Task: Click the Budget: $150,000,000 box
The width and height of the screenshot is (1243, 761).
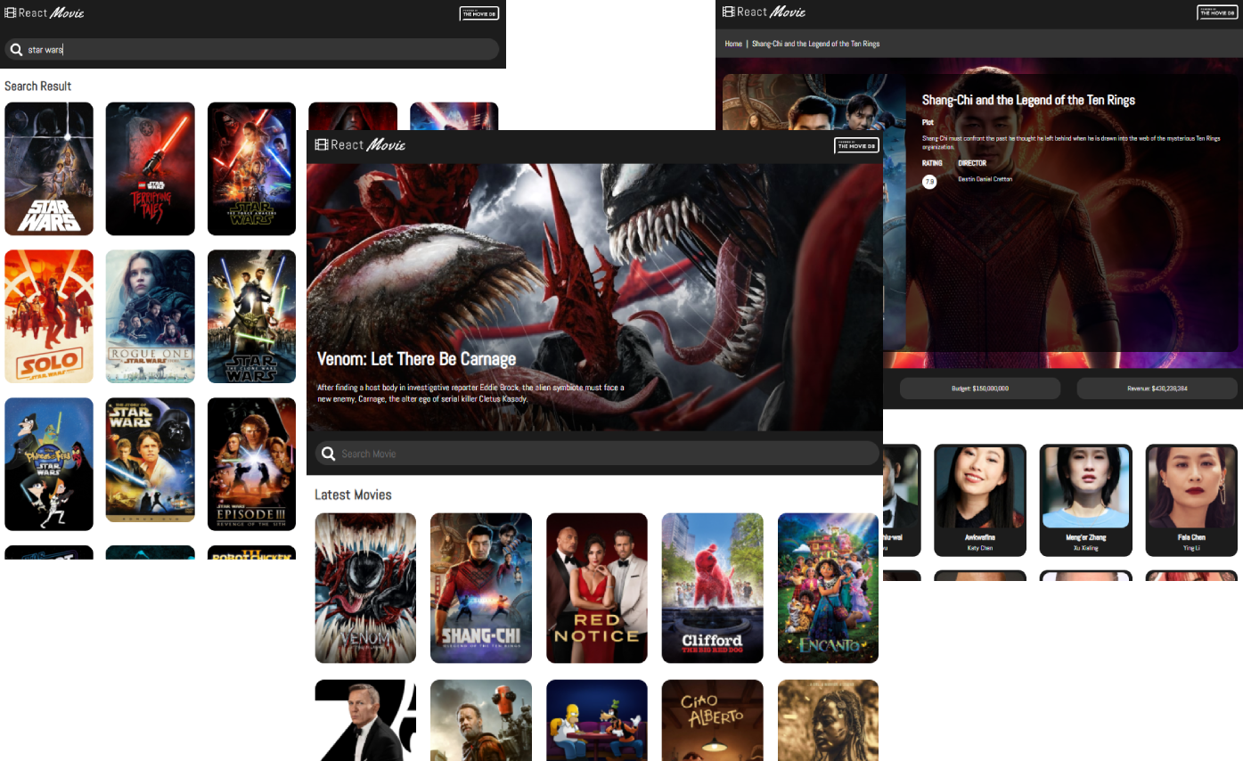Action: point(980,389)
